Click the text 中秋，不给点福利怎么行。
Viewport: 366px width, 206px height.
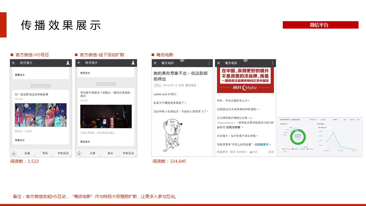pos(234,101)
